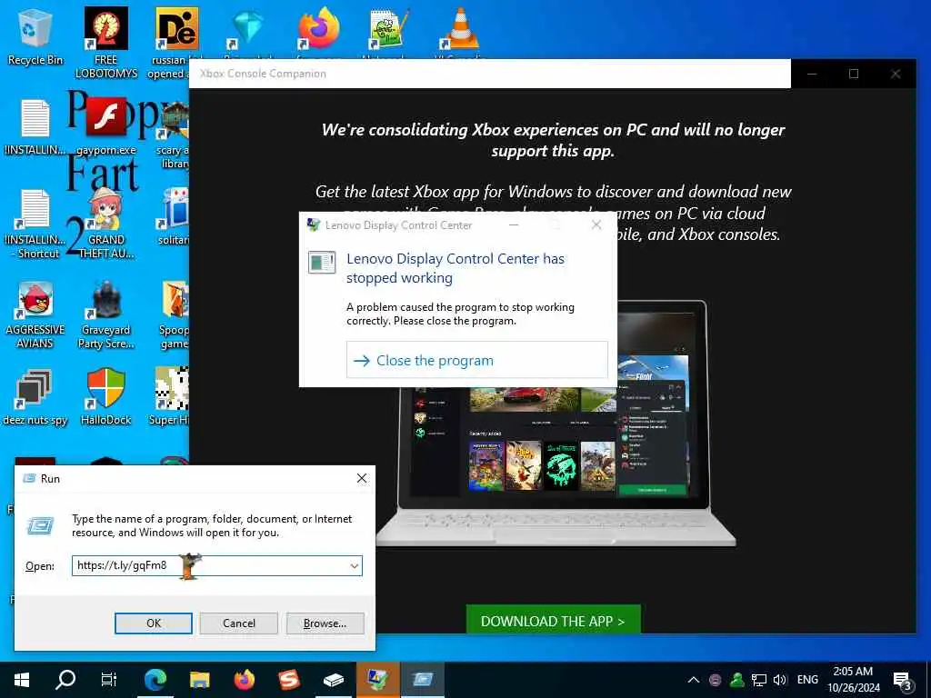The width and height of the screenshot is (931, 698).
Task: Open taskbar search magnifier
Action: [x=65, y=680]
